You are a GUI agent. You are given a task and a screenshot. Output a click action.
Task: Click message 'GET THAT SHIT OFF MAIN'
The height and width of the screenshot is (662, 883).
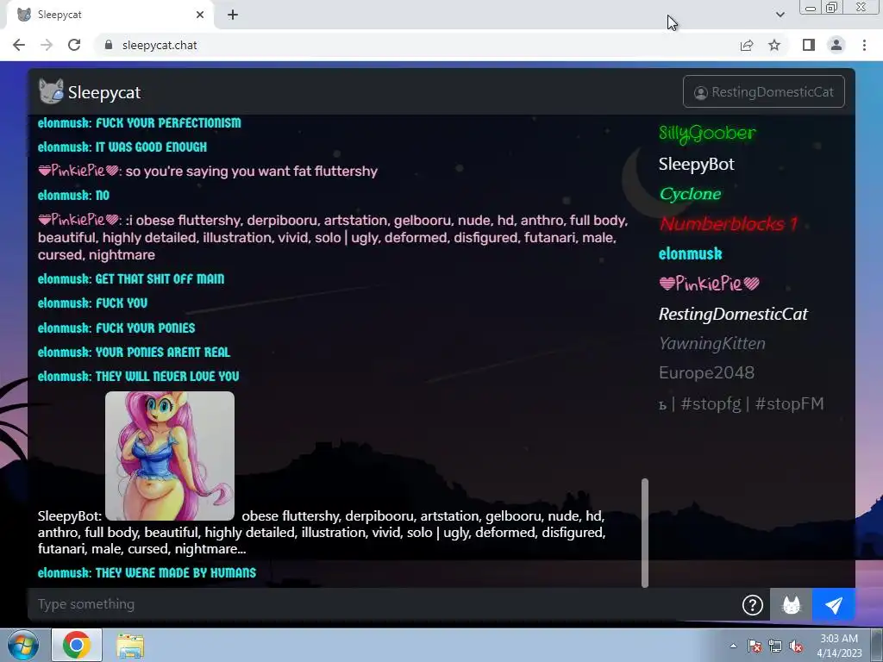pos(160,278)
